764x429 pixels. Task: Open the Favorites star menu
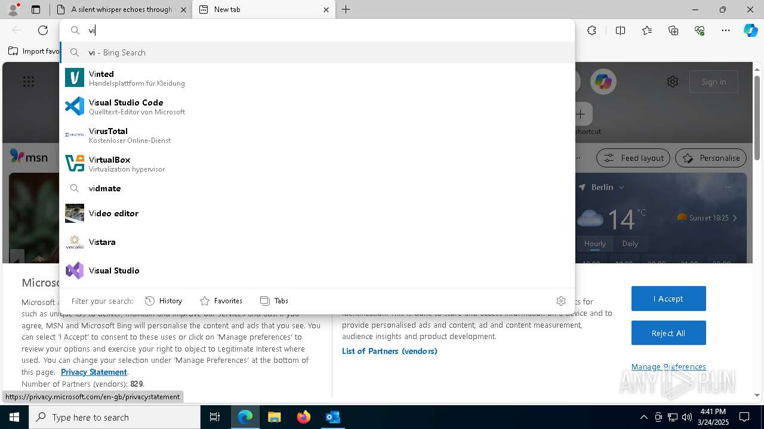pyautogui.click(x=647, y=30)
